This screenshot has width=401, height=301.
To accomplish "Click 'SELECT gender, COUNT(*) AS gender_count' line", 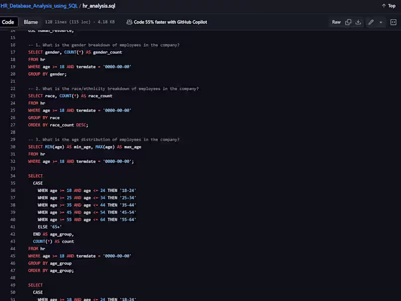I will click(75, 52).
